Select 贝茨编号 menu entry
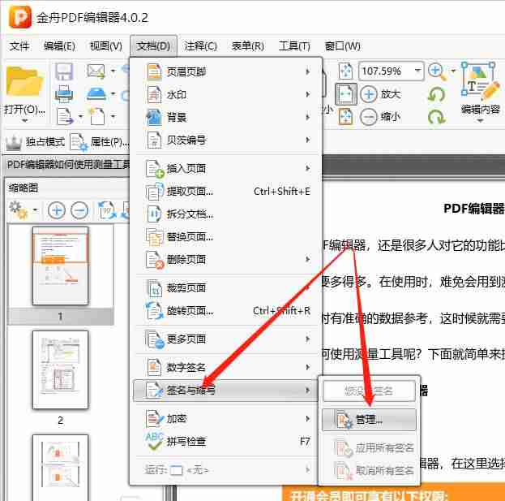 225,140
